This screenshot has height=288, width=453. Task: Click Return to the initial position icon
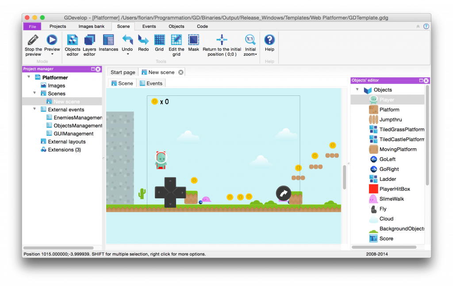[222, 40]
